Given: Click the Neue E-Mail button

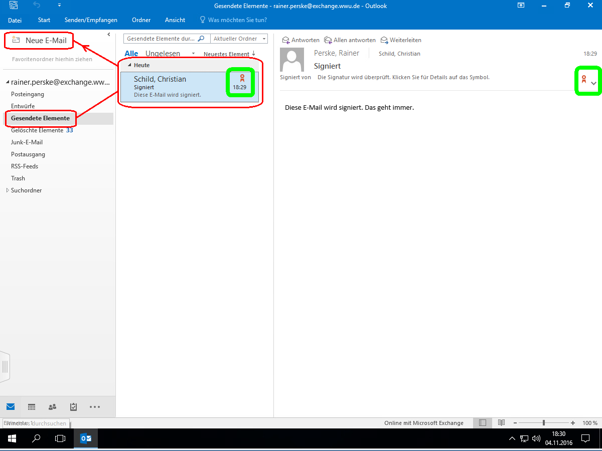Looking at the screenshot, I should (40, 41).
